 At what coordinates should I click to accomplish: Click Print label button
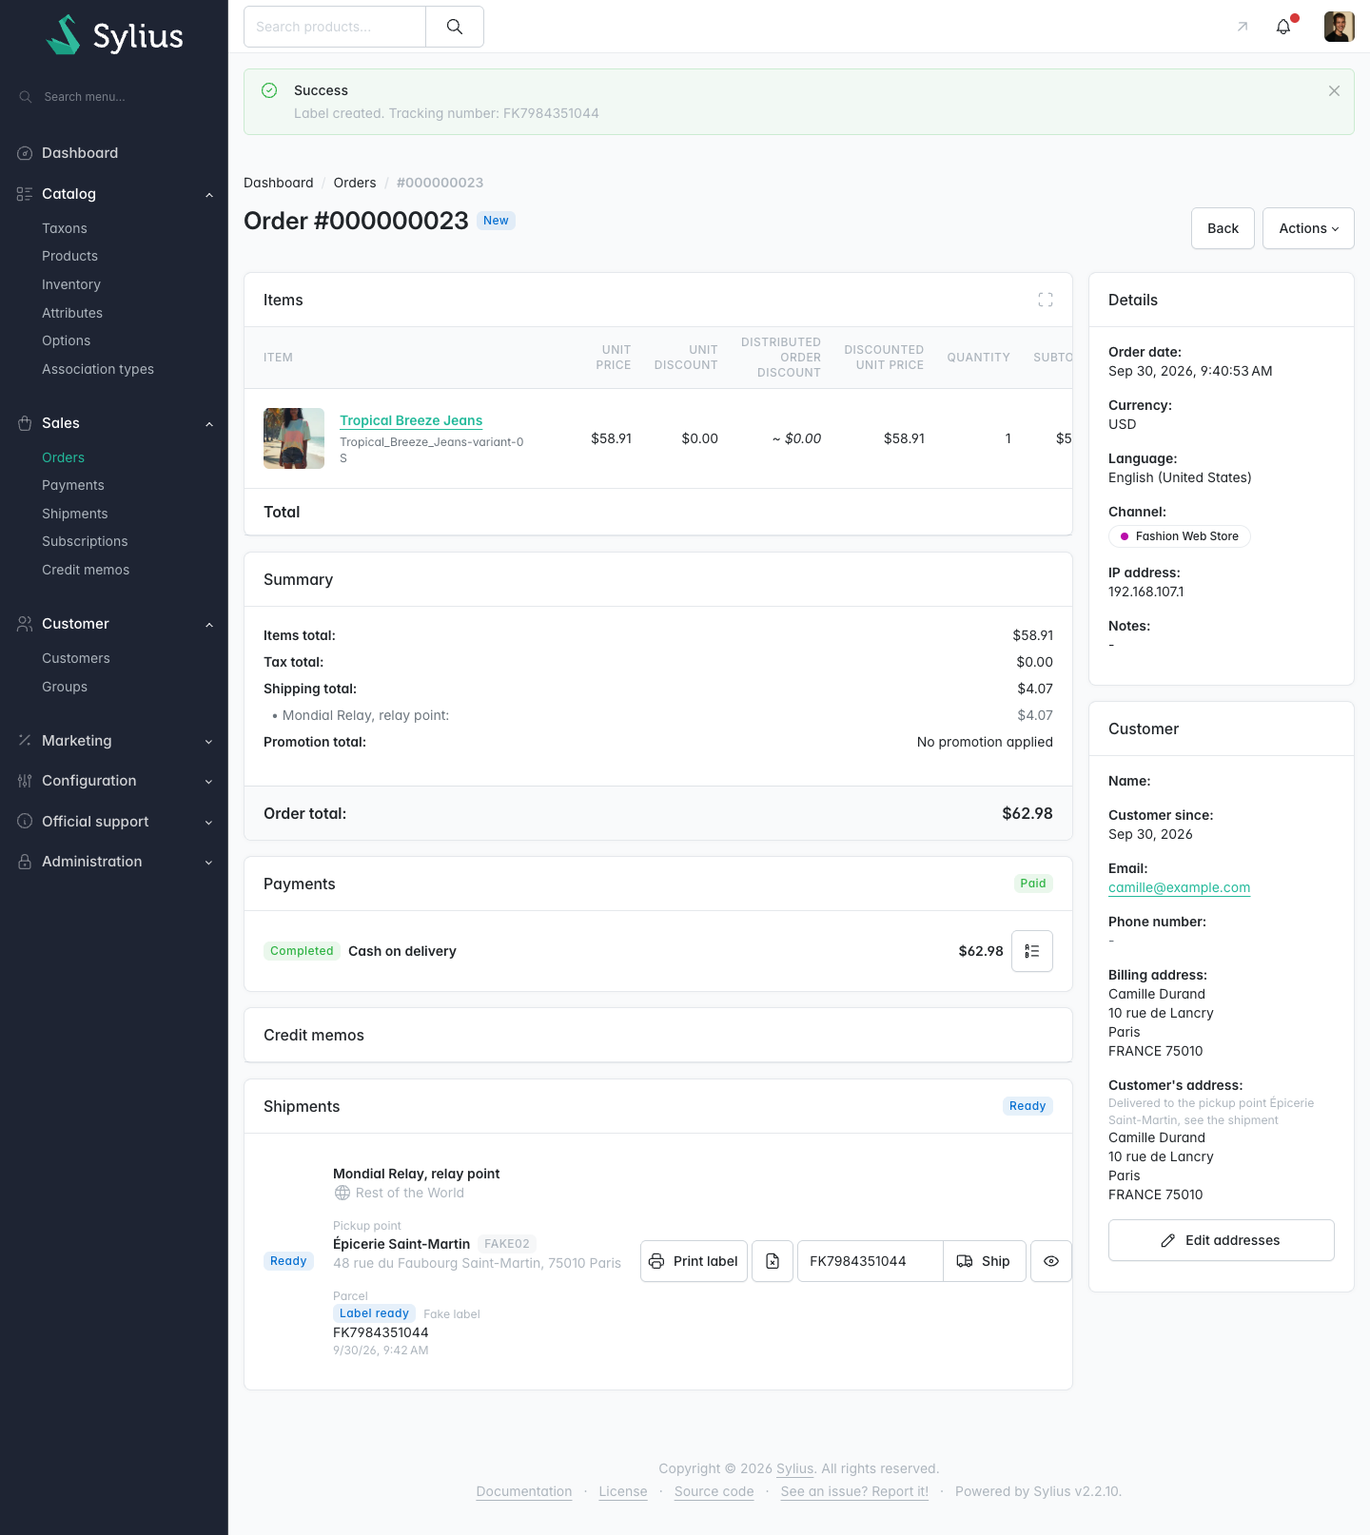[x=694, y=1261]
